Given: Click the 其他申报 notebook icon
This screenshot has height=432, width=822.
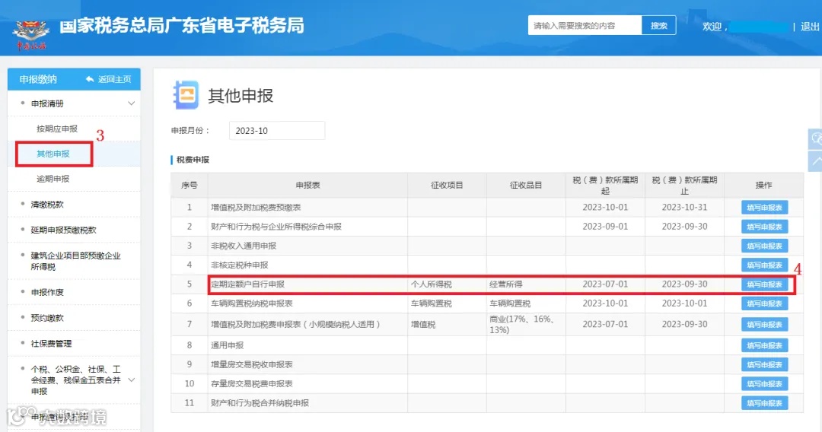Looking at the screenshot, I should point(186,95).
